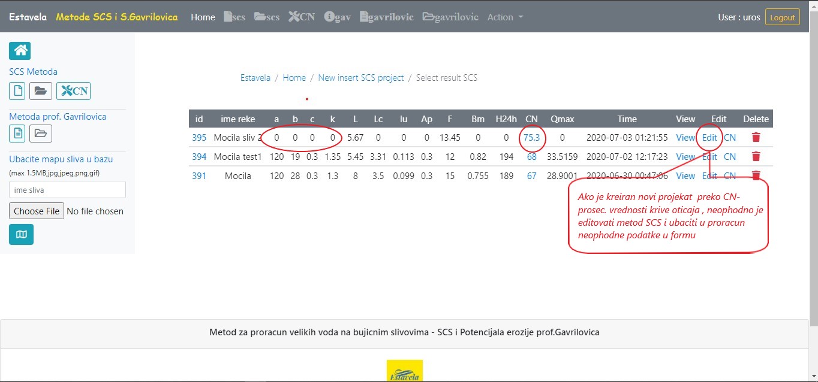Viewport: 818px width, 382px height.
Task: Open project id 391 link
Action: (x=199, y=176)
